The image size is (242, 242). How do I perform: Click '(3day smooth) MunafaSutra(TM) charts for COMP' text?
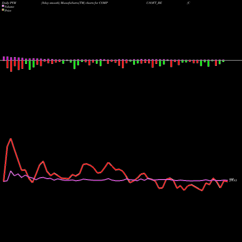point(75,3)
